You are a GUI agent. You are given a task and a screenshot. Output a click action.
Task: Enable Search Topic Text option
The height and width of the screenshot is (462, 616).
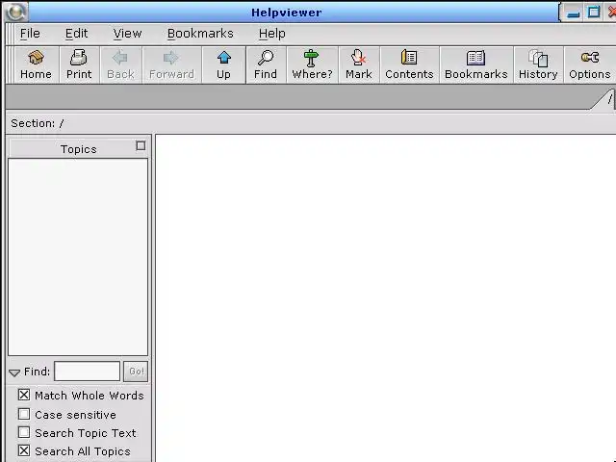pyautogui.click(x=24, y=432)
